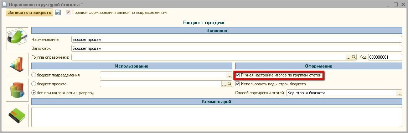This screenshot has width=408, height=133.
Task: Open ellipsis selector for бюджет проекта field
Action: (224, 84)
